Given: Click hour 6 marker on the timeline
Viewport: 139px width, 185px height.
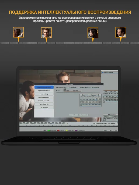Looking at the screenshot, I should pos(44,126).
